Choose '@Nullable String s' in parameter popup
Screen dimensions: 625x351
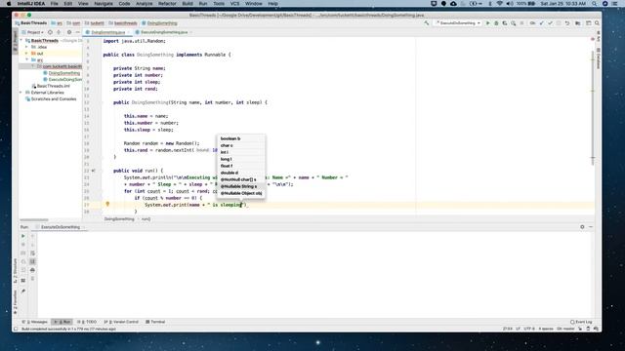click(x=241, y=186)
